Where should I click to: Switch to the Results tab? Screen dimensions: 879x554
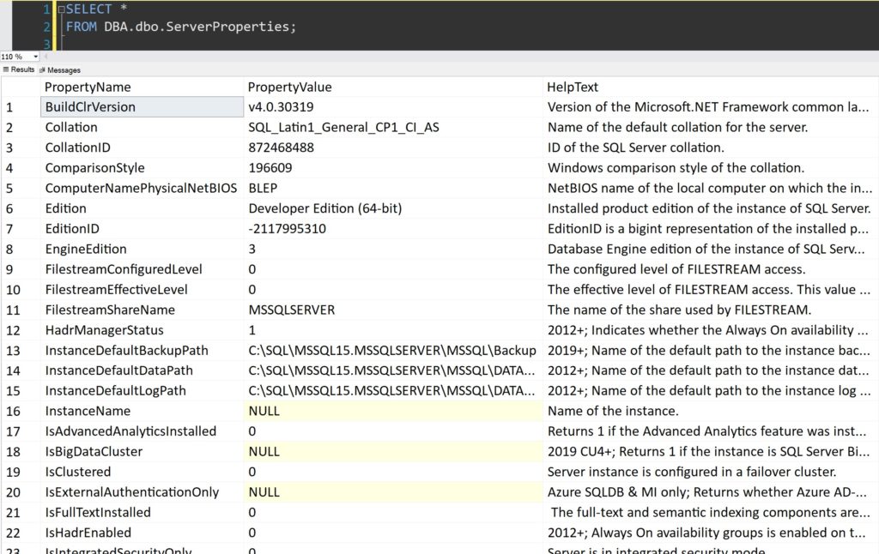coord(19,69)
